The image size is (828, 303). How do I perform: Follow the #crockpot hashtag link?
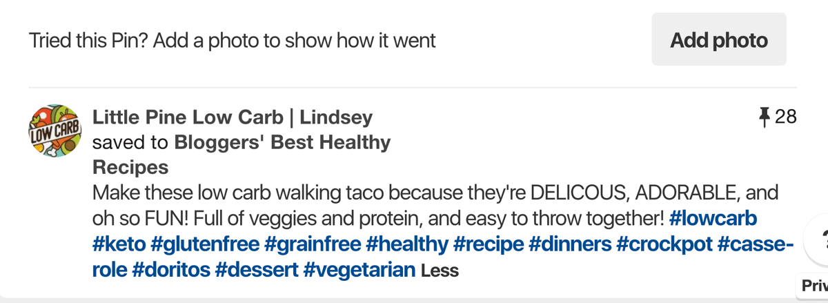664,244
